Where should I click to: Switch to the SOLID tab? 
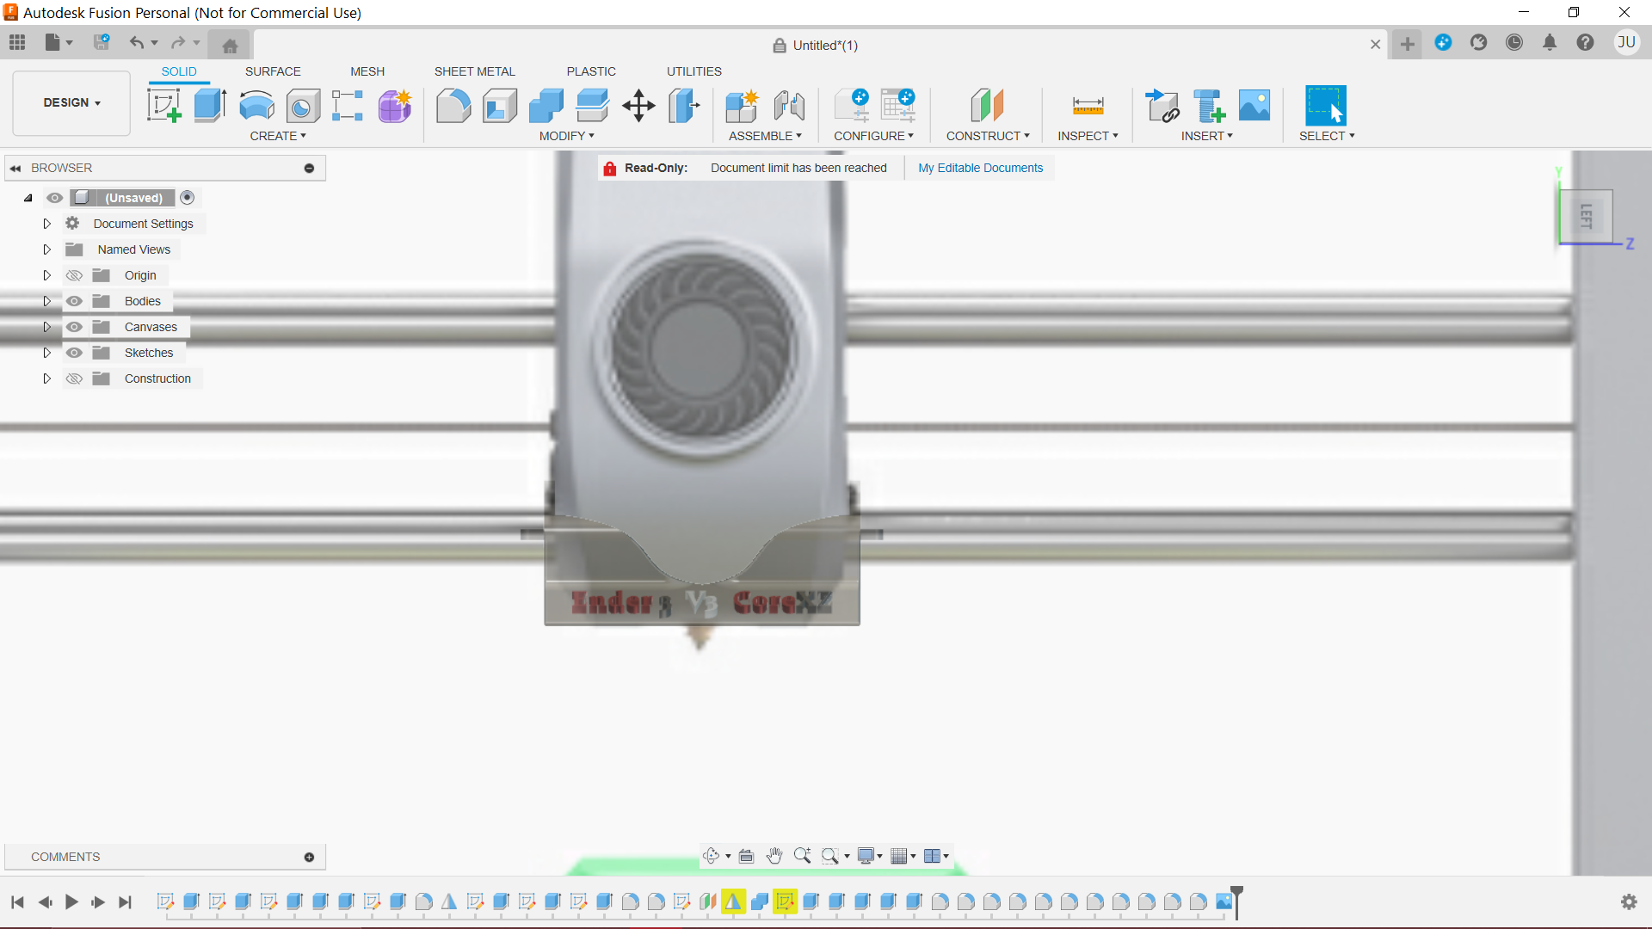coord(179,71)
